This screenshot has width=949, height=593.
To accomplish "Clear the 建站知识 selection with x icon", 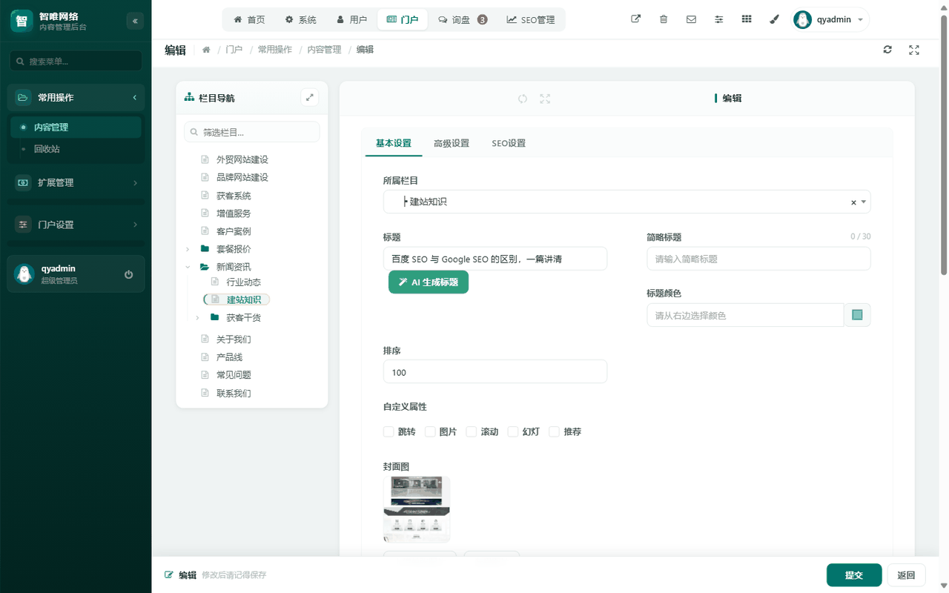I will pos(853,202).
